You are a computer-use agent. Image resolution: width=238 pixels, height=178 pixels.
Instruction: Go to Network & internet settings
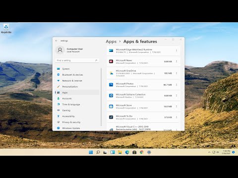click(77, 81)
